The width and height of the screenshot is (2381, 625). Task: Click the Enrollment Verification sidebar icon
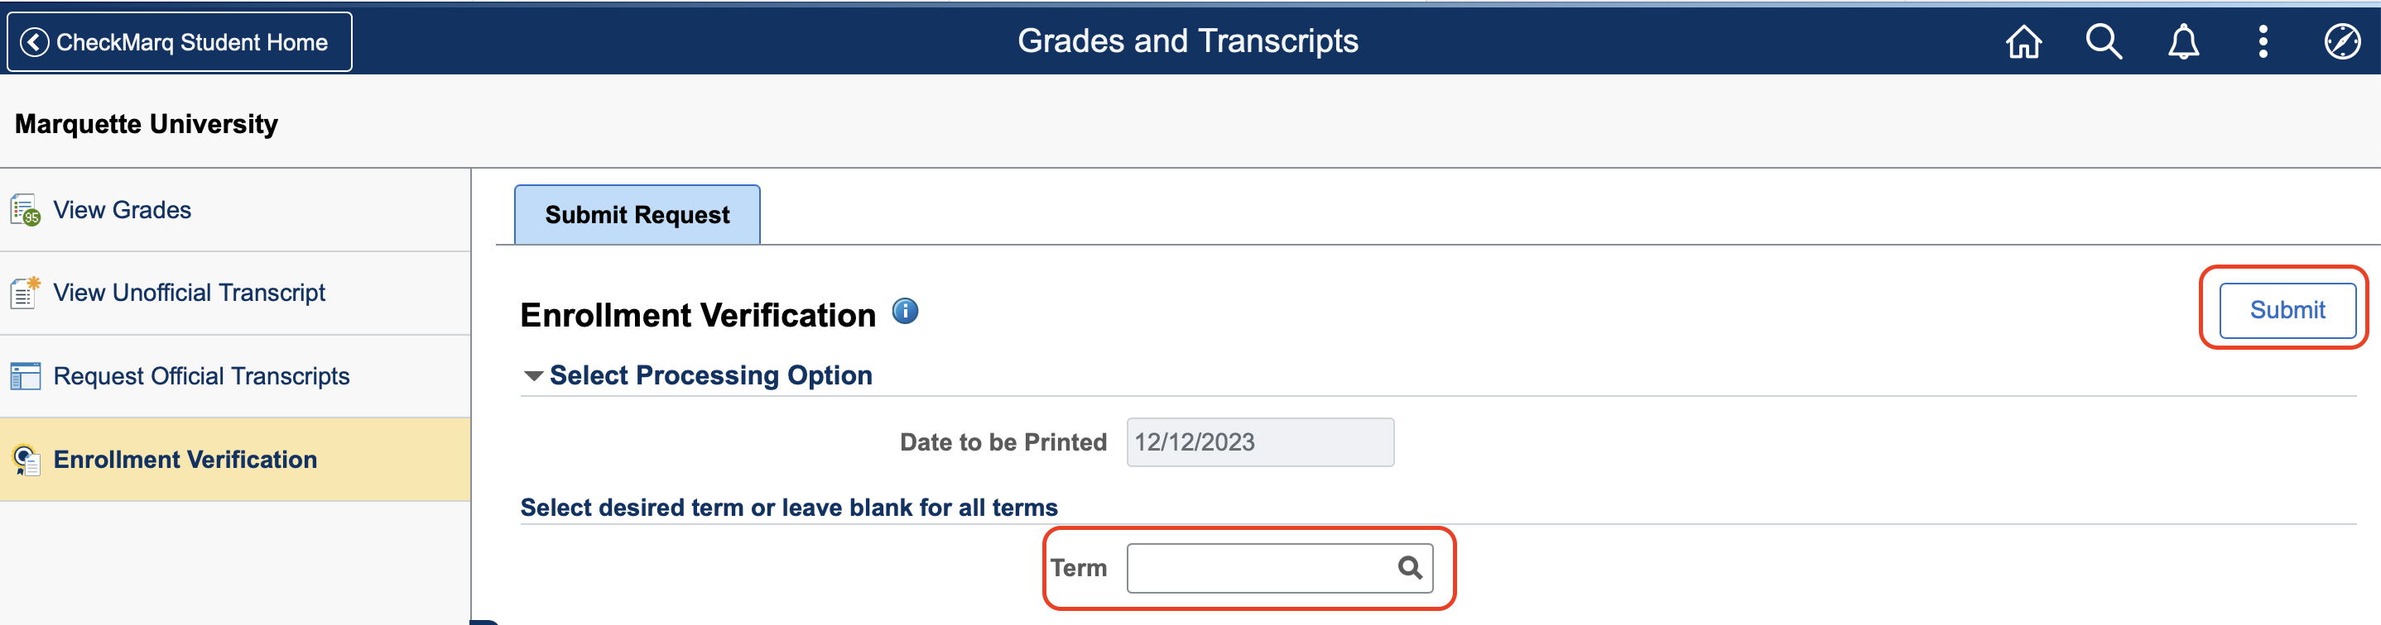[25, 460]
